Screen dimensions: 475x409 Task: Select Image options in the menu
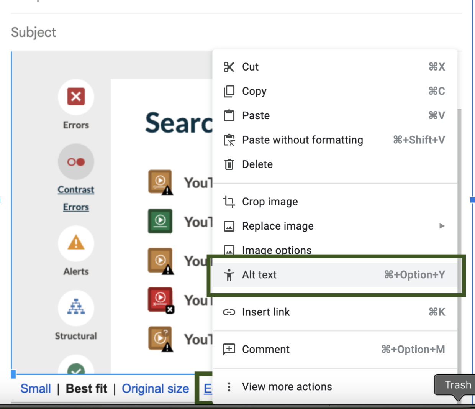[x=276, y=250]
